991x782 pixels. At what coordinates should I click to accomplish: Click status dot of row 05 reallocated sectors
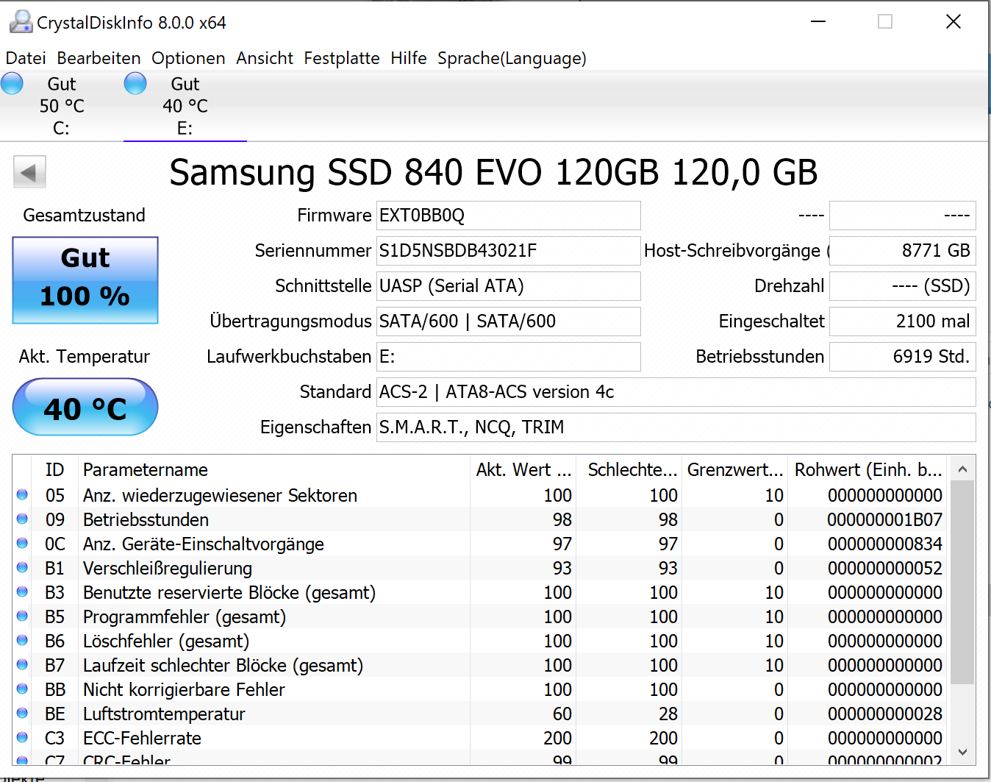(x=22, y=495)
